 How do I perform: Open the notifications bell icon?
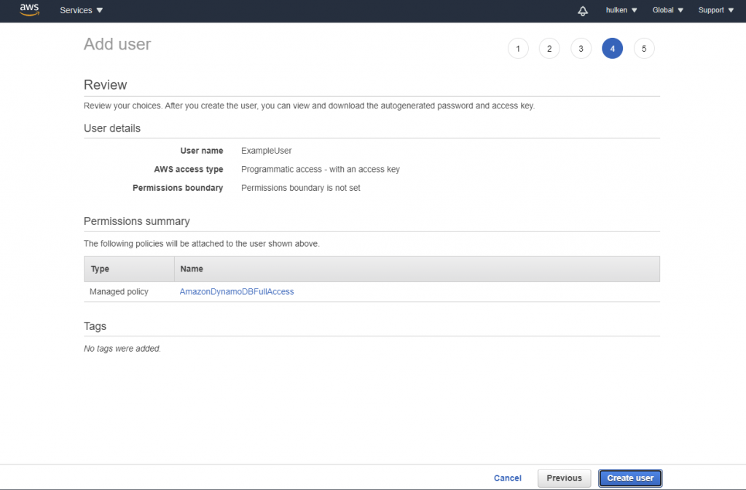tap(582, 11)
